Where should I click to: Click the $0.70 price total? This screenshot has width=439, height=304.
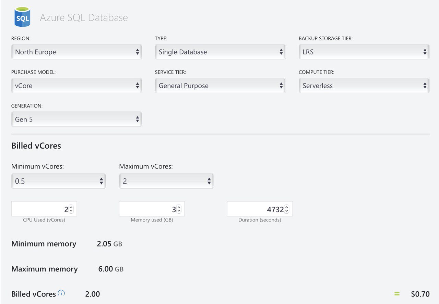[x=420, y=294]
